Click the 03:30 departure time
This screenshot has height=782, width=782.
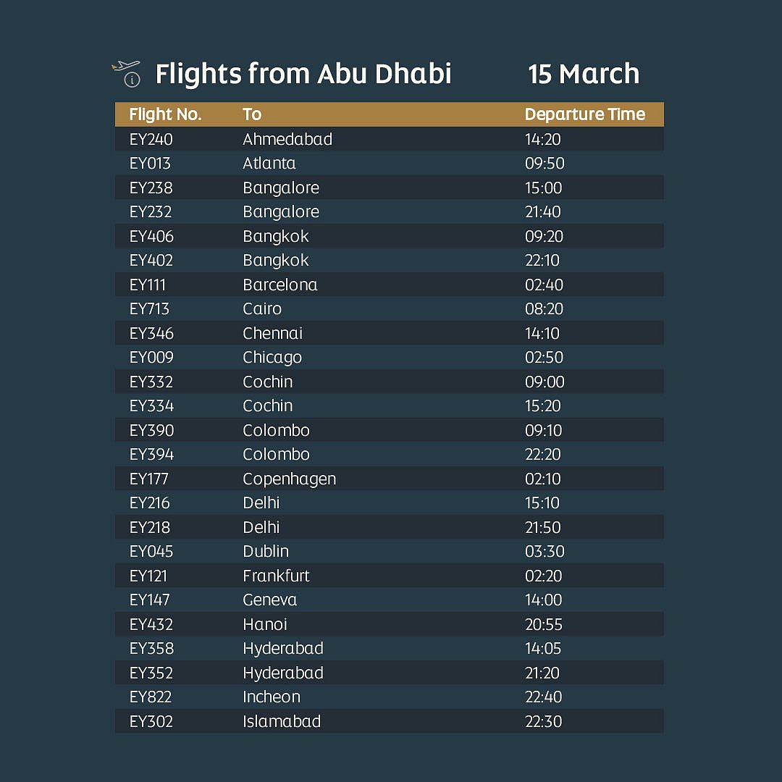tap(545, 551)
